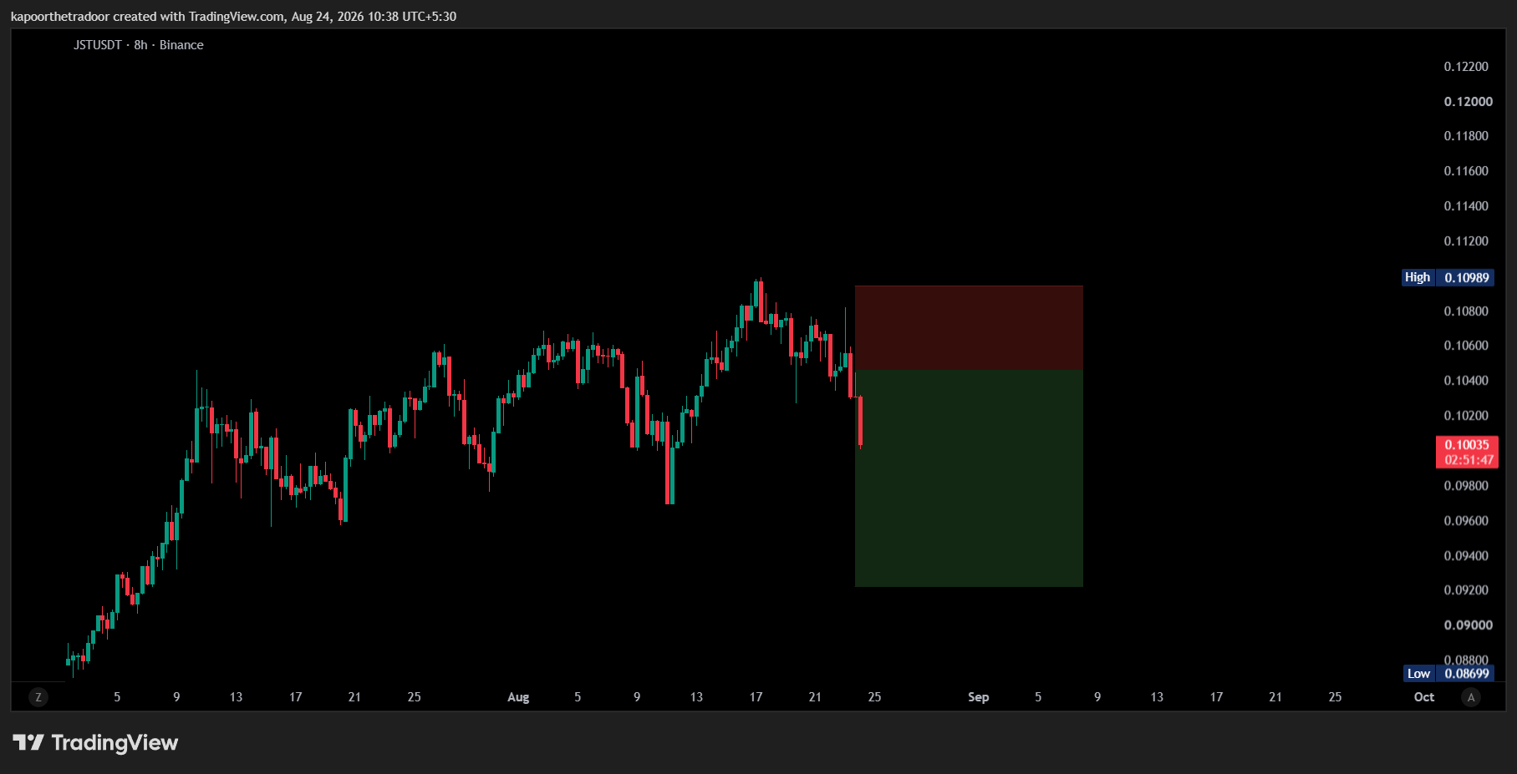This screenshot has width=1517, height=774.
Task: Click the A auto-scale button at bottom-right
Action: pyautogui.click(x=1471, y=697)
